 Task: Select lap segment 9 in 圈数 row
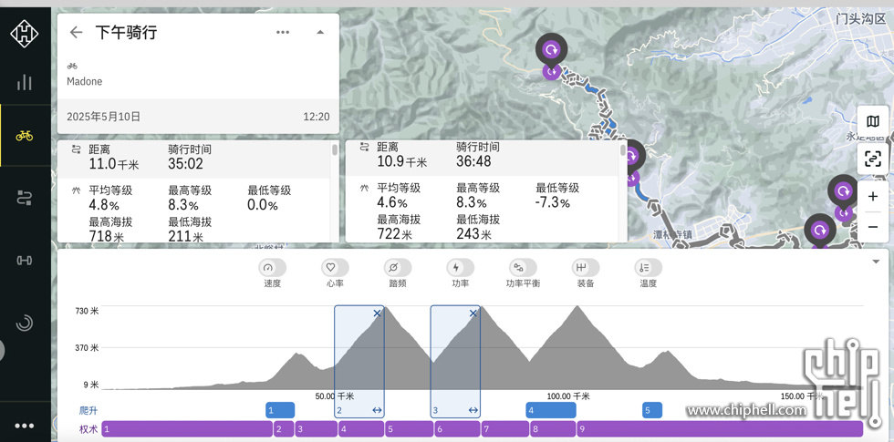tap(721, 428)
